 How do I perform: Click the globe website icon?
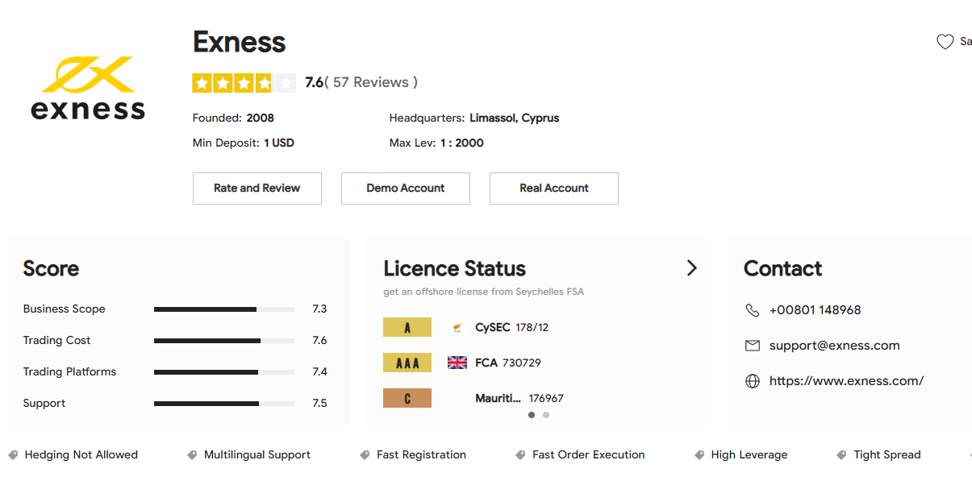[753, 381]
